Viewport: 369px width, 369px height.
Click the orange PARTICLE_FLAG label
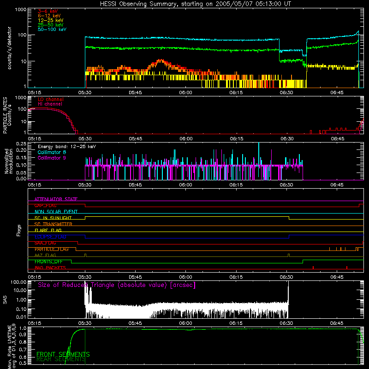point(52,249)
